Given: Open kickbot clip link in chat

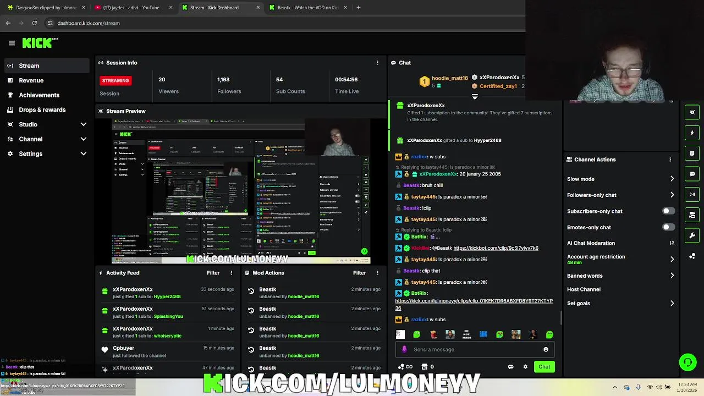Looking at the screenshot, I should pyautogui.click(x=496, y=248).
